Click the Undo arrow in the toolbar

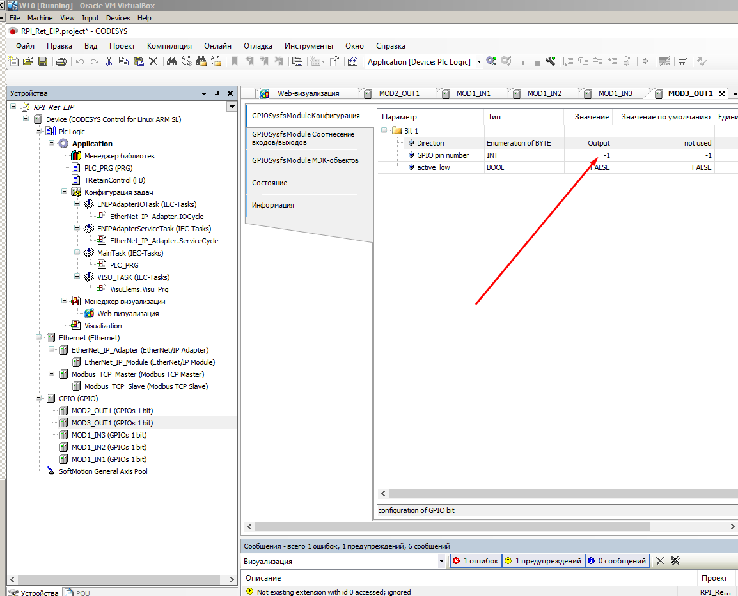click(x=80, y=61)
